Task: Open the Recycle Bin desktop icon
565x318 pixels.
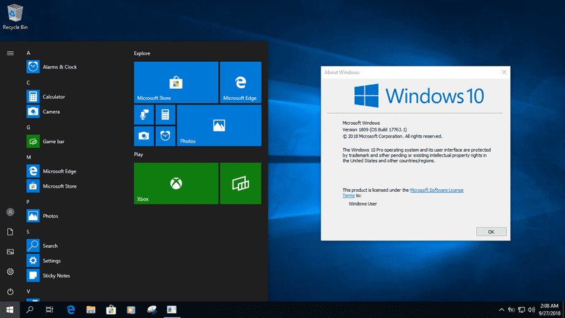Action: point(14,17)
